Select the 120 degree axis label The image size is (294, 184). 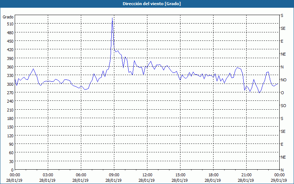(10, 136)
